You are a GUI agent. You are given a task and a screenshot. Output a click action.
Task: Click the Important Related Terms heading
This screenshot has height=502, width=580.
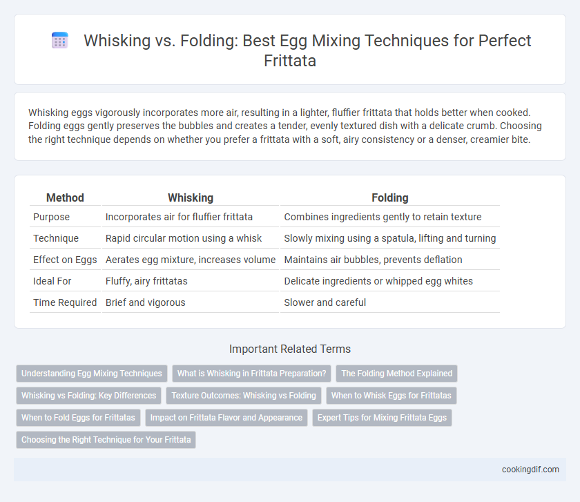pos(290,349)
